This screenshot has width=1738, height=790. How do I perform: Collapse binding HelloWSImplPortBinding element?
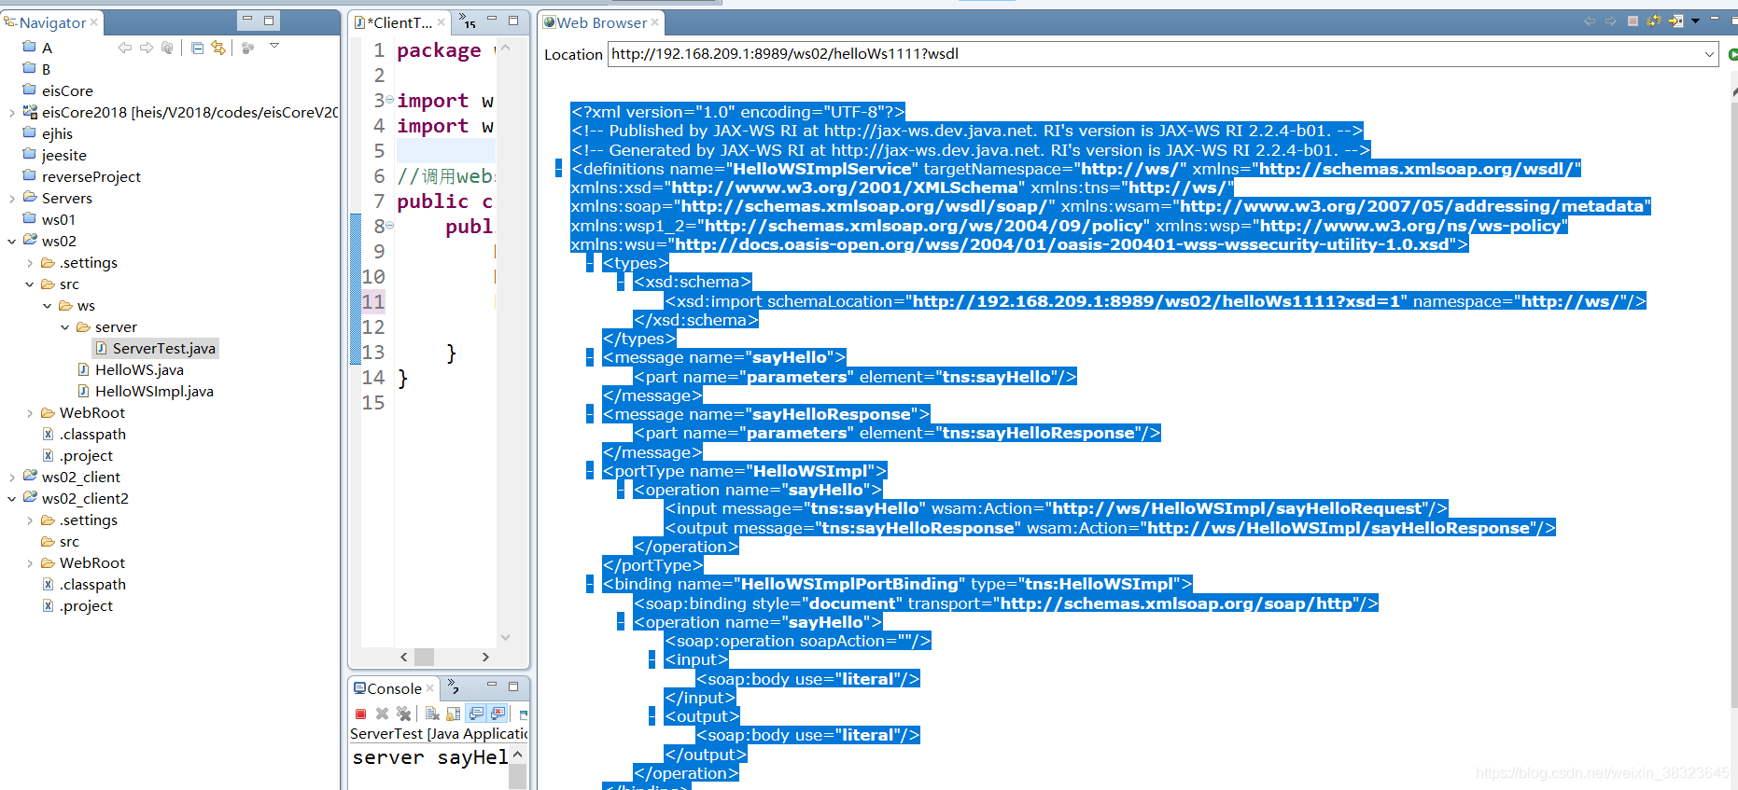pyautogui.click(x=590, y=584)
